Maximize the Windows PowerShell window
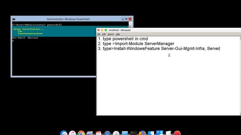This screenshot has width=241, height=135. coord(127,19)
